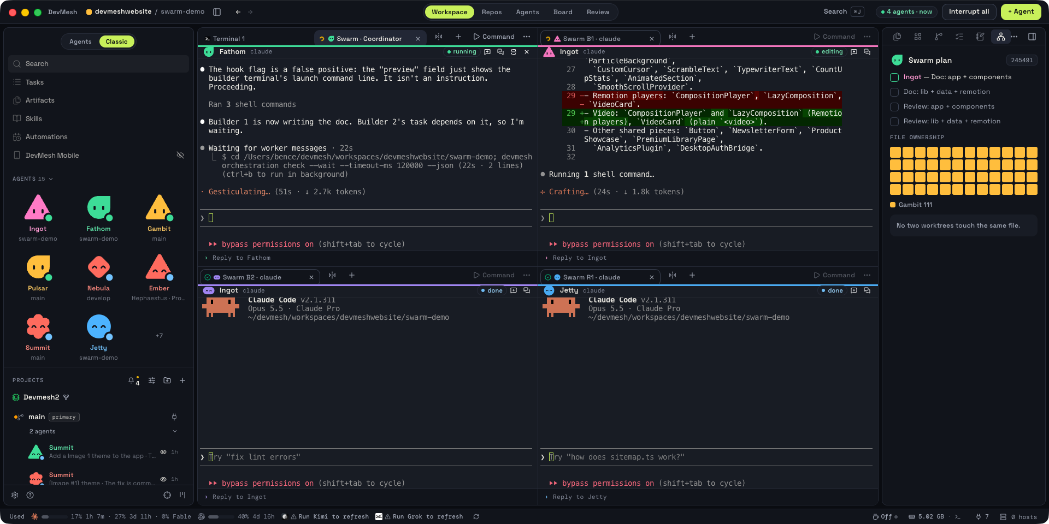Open terminal icon in status bar
1049x524 pixels.
click(958, 516)
